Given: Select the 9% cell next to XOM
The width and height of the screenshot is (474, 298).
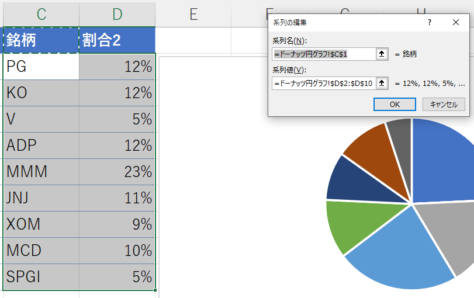Looking at the screenshot, I should tap(117, 224).
